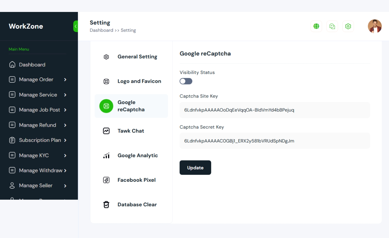Viewport: 389px width, 238px height.
Task: Click the Manage KYC list icon
Action: [x=12, y=155]
